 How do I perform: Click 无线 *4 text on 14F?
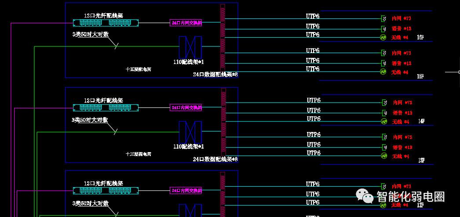tap(401, 122)
